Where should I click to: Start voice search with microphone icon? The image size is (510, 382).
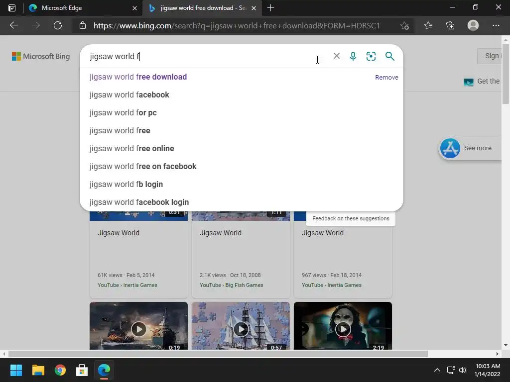point(353,56)
